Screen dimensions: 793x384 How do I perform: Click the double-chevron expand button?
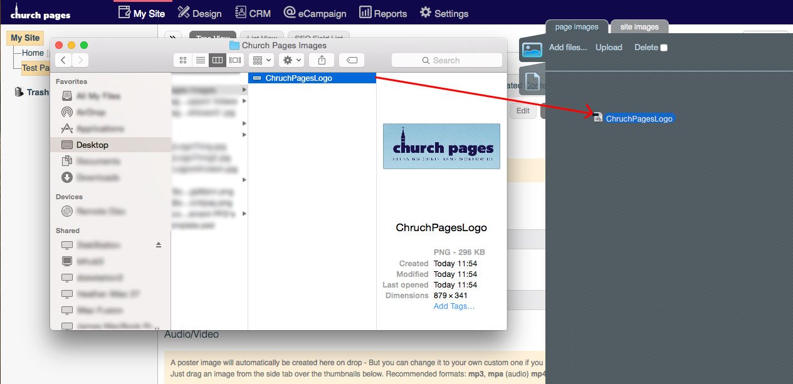173,38
